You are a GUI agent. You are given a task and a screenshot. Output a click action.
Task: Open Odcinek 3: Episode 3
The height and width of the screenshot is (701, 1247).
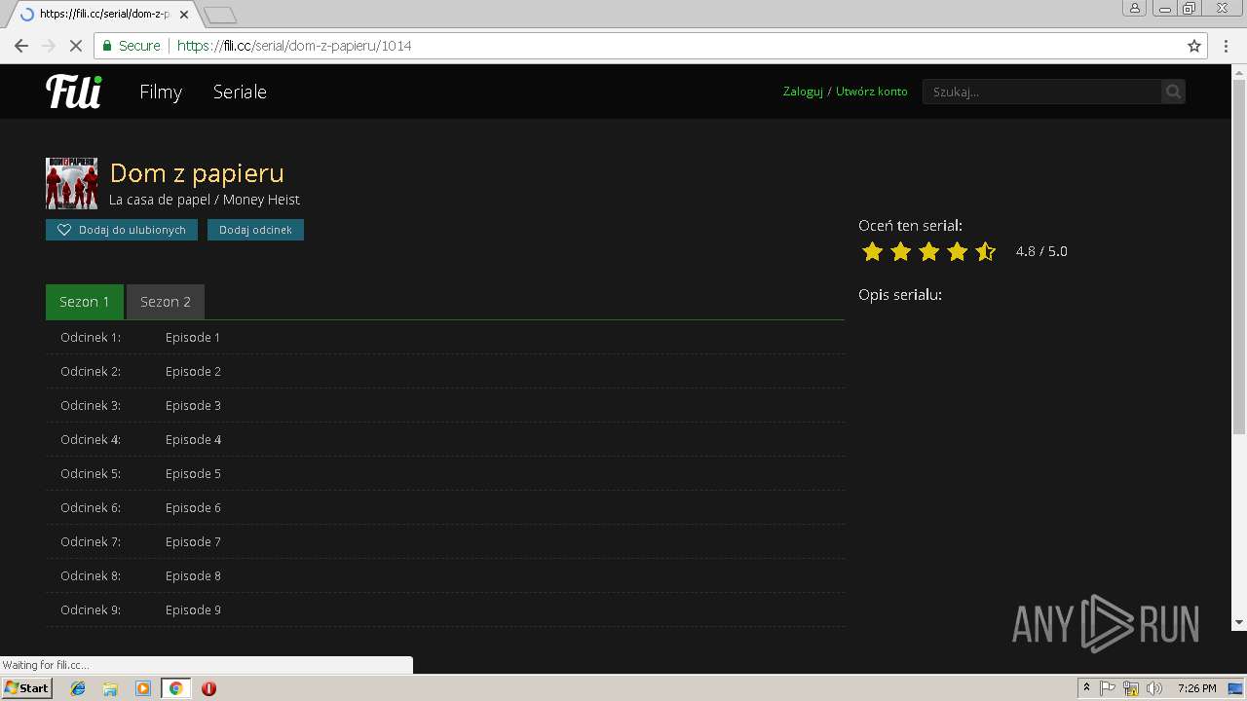(x=445, y=405)
